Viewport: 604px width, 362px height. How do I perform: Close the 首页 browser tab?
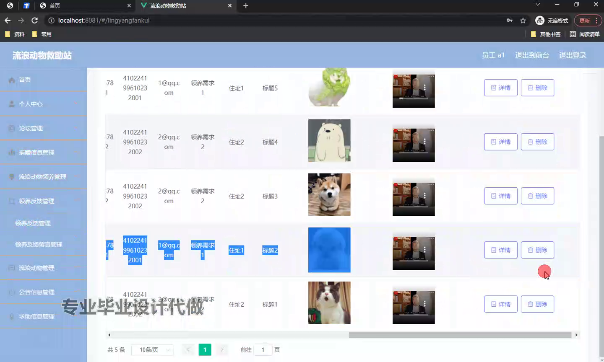tap(129, 5)
